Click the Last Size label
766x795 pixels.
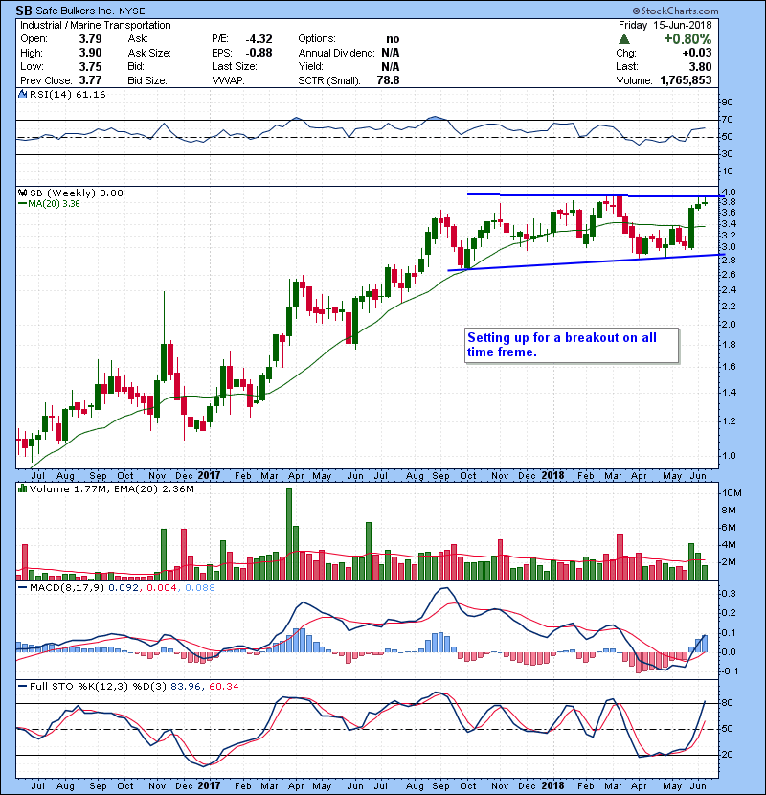point(235,66)
